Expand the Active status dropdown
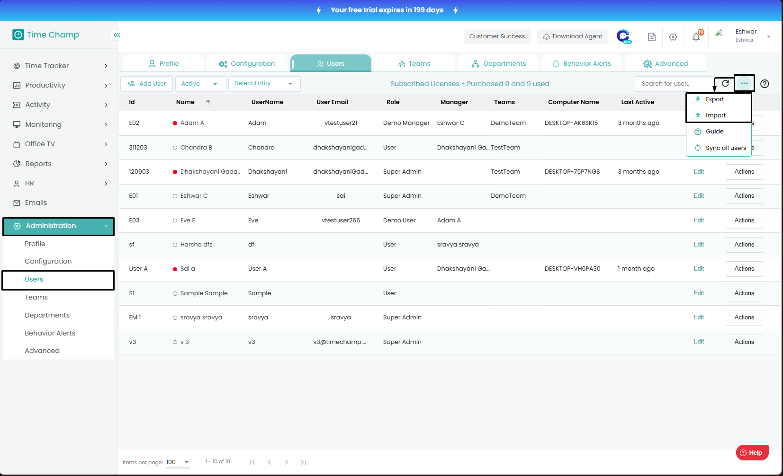 coord(199,84)
